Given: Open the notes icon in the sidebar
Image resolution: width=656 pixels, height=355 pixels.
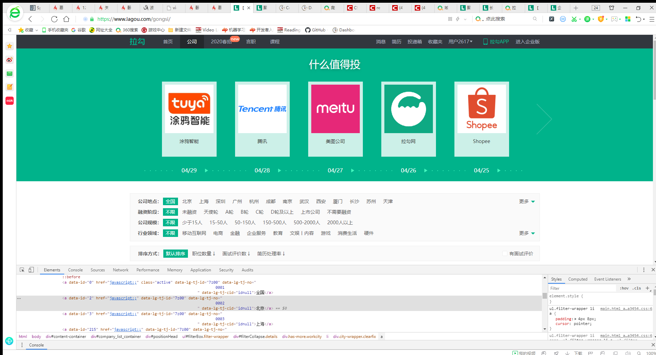Looking at the screenshot, I should pyautogui.click(x=10, y=87).
